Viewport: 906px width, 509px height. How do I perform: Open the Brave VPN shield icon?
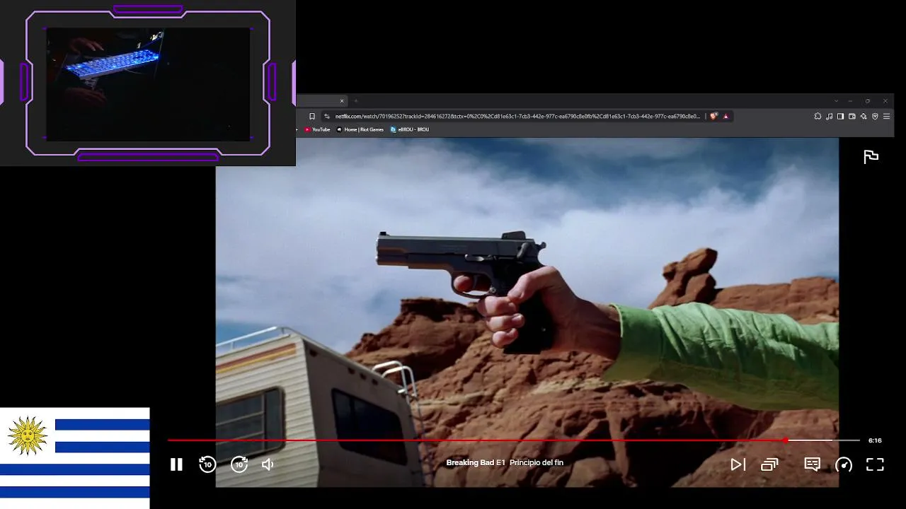(x=875, y=117)
